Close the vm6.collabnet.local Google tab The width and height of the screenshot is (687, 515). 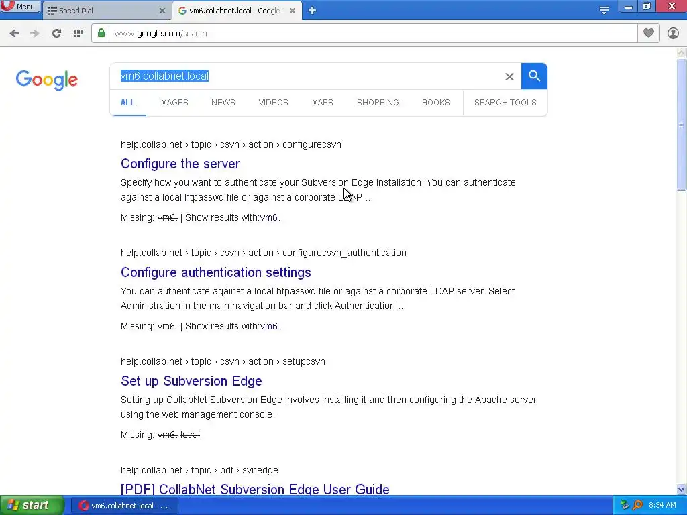click(293, 11)
